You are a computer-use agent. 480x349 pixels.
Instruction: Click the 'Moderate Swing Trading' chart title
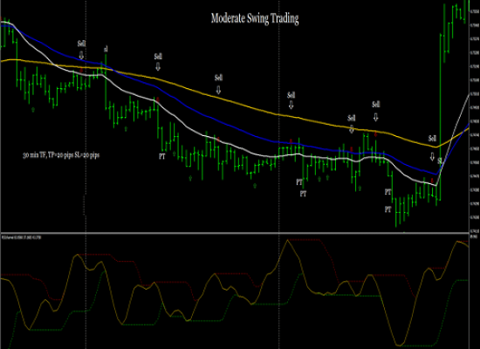pos(255,18)
